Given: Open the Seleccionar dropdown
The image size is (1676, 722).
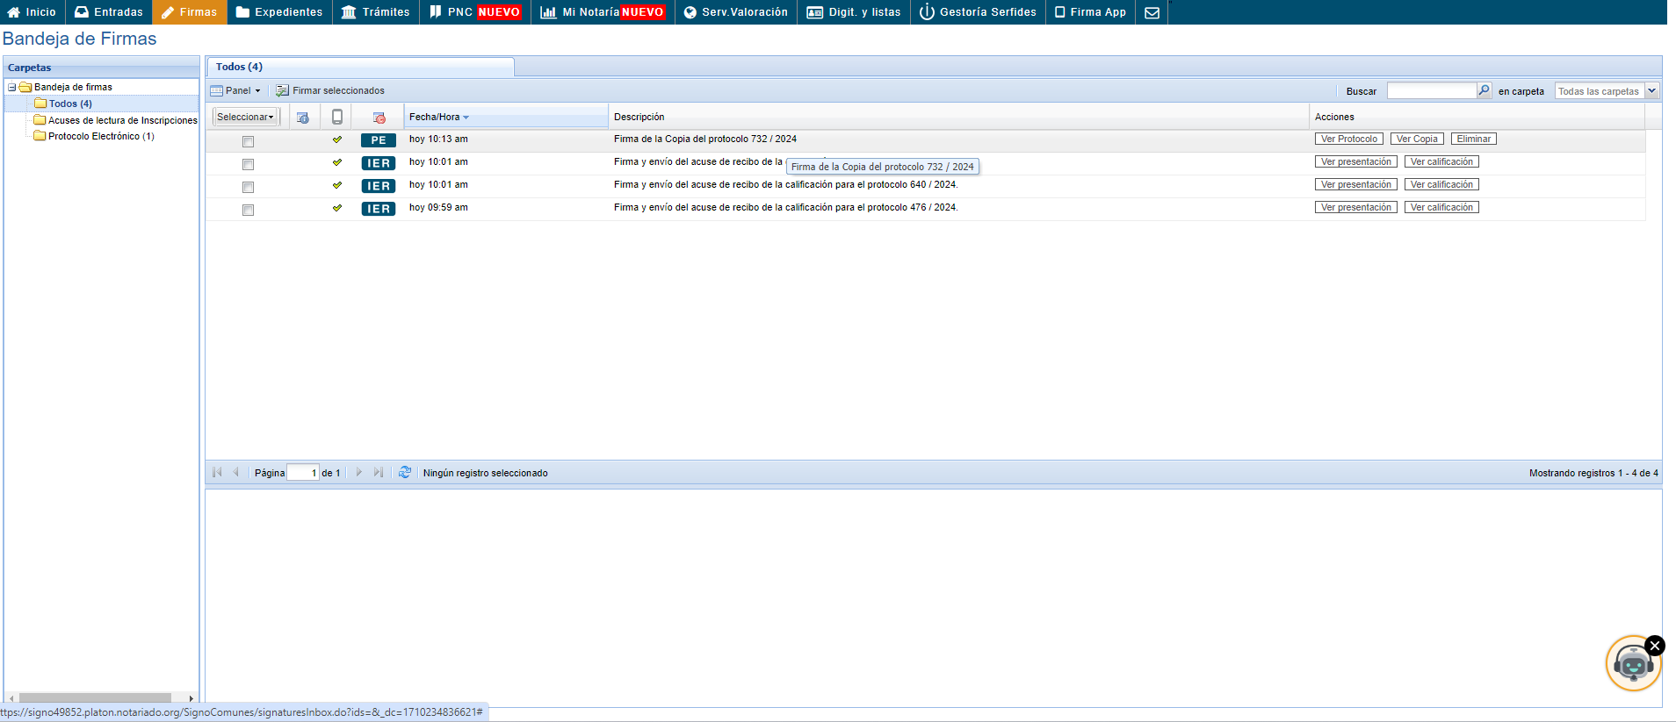Looking at the screenshot, I should pos(245,117).
